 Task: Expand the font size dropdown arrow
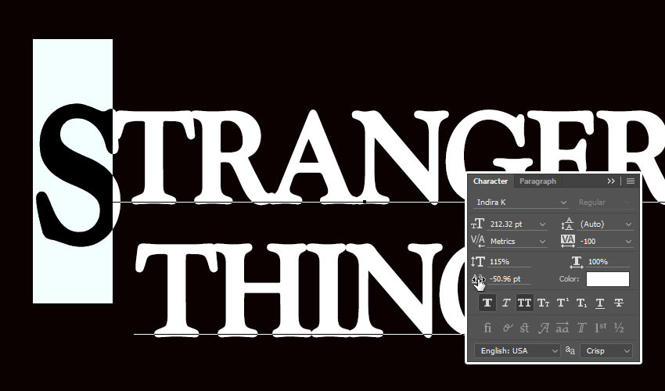point(542,224)
